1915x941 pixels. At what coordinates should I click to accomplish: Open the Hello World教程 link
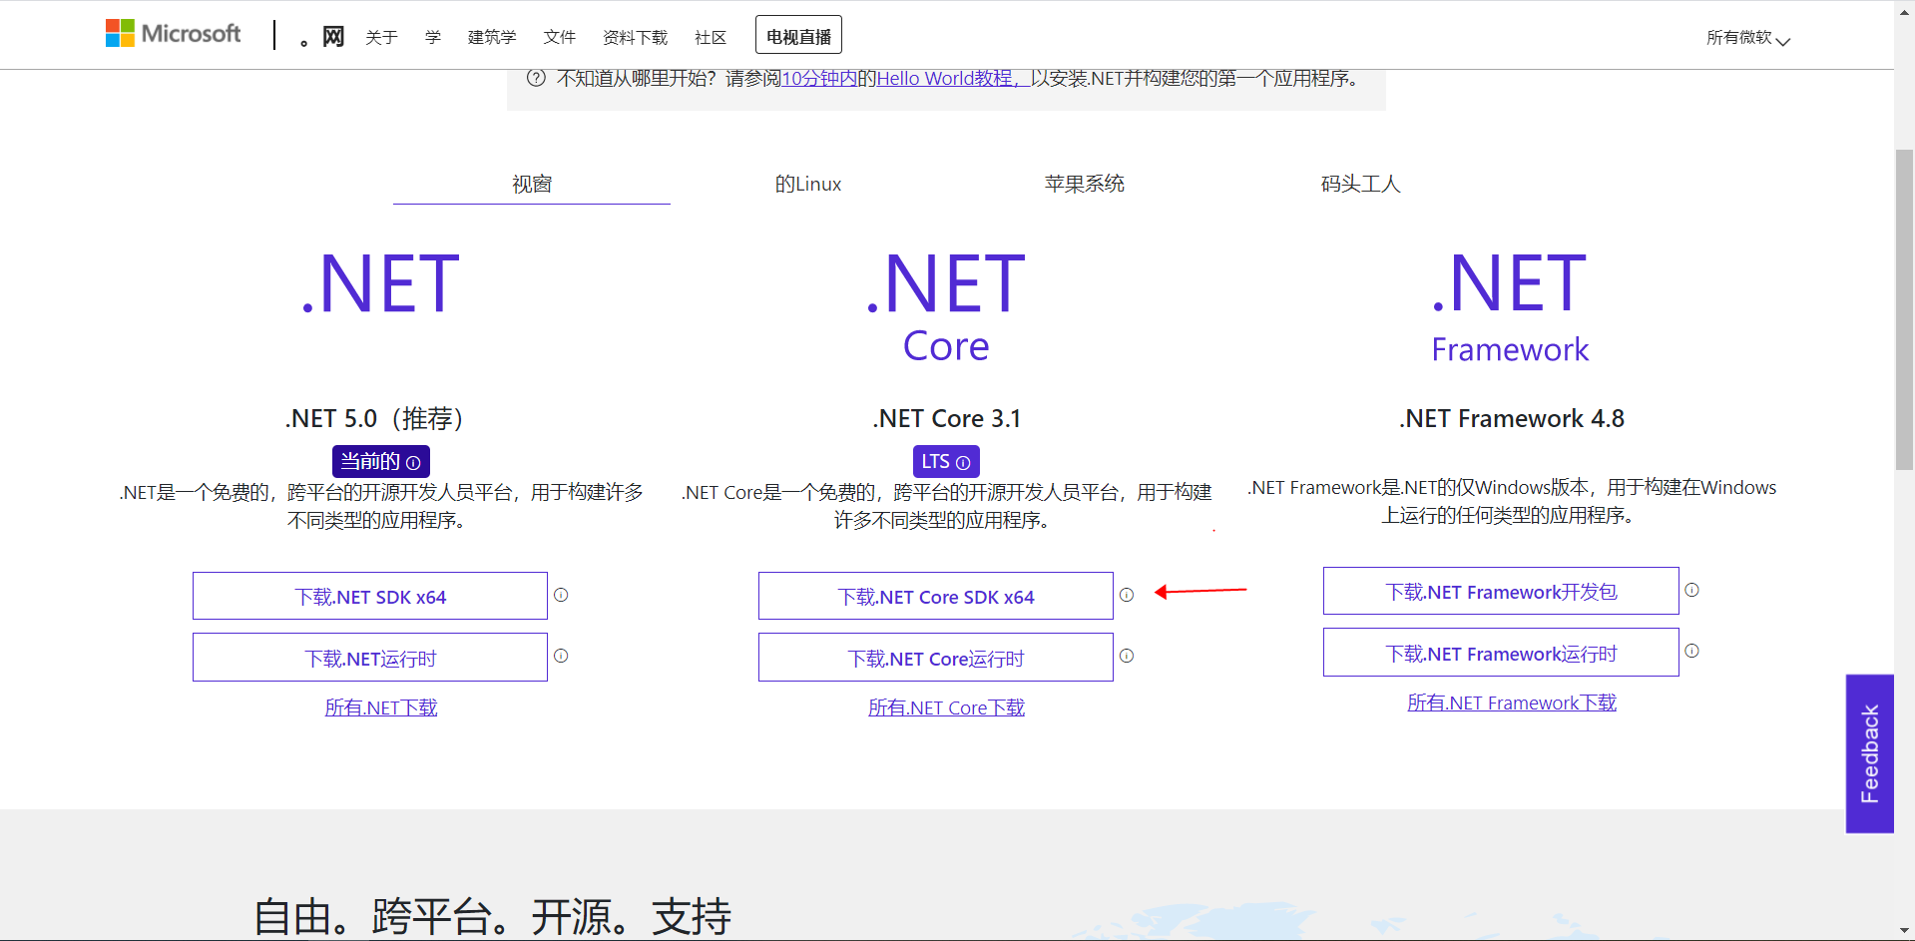click(944, 78)
